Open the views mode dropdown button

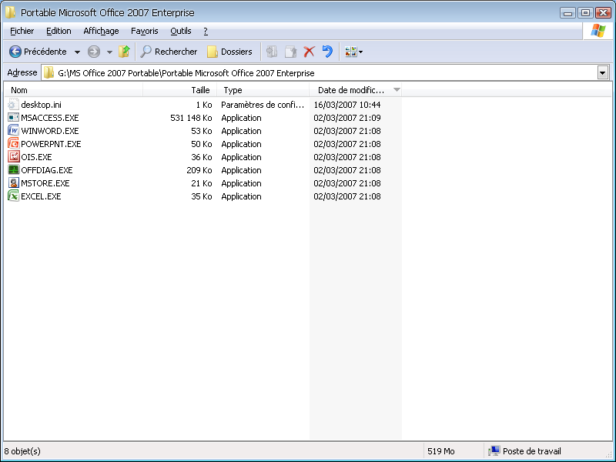tap(353, 52)
